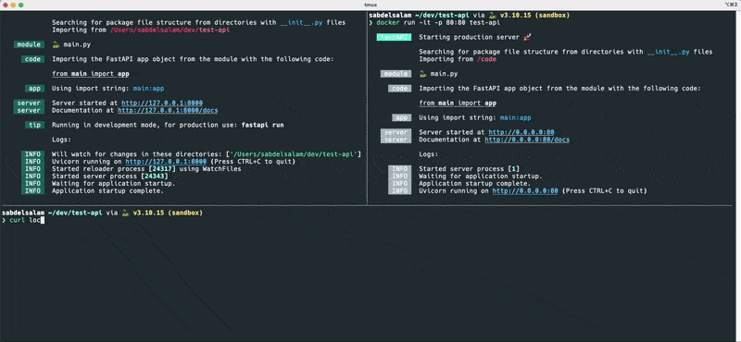Viewport: 741px width, 342px height.
Task: Click the INFO badge beside 'Will watch for changes'
Action: (x=32, y=154)
